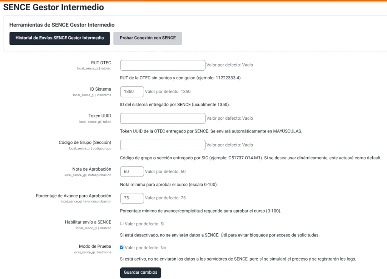Click Porcentaje de Avance para Aprobación label
Viewport: 387px width, 279px height.
pyautogui.click(x=73, y=196)
